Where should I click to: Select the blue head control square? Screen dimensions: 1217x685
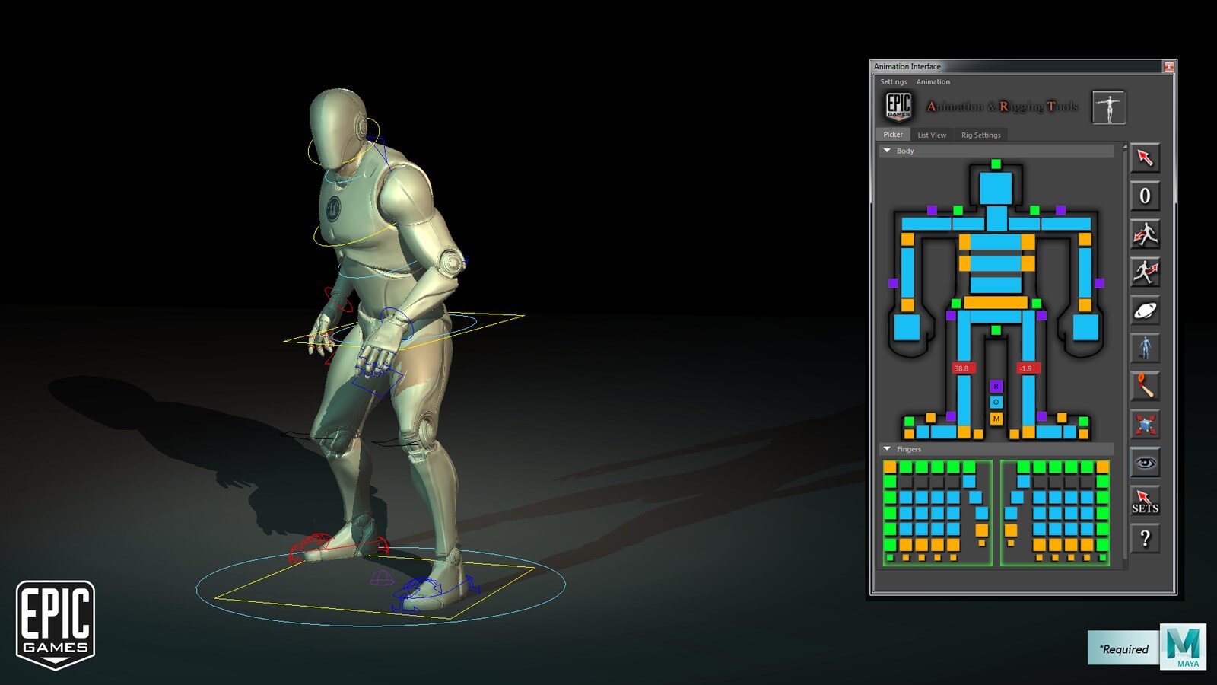pyautogui.click(x=996, y=188)
